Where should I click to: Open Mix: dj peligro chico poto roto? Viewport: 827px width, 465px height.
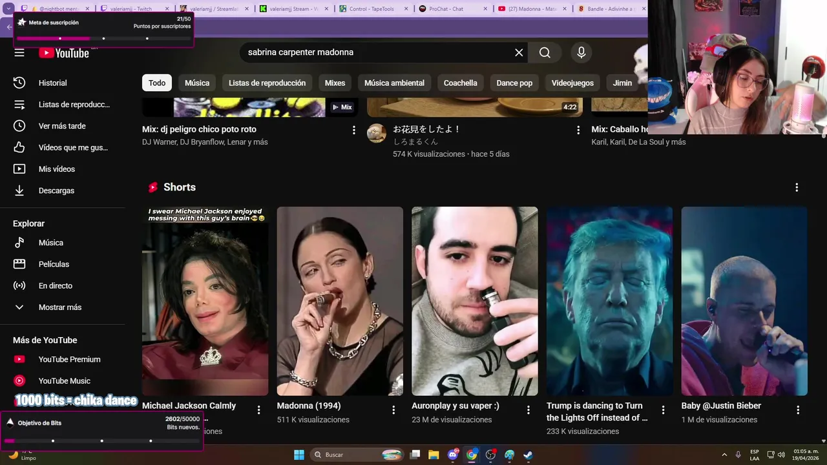pos(199,129)
